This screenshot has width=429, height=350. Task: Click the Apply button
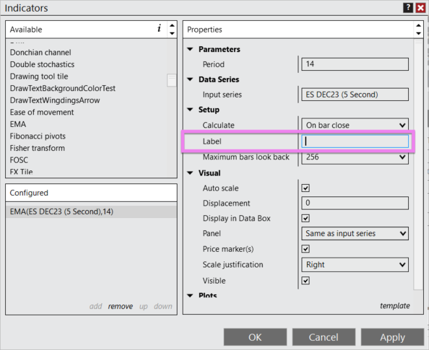[393, 337]
